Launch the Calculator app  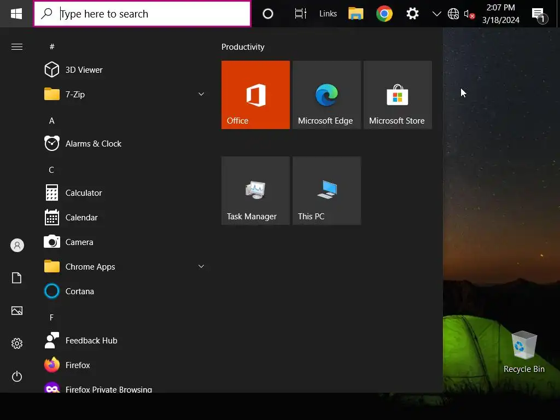tap(124, 193)
